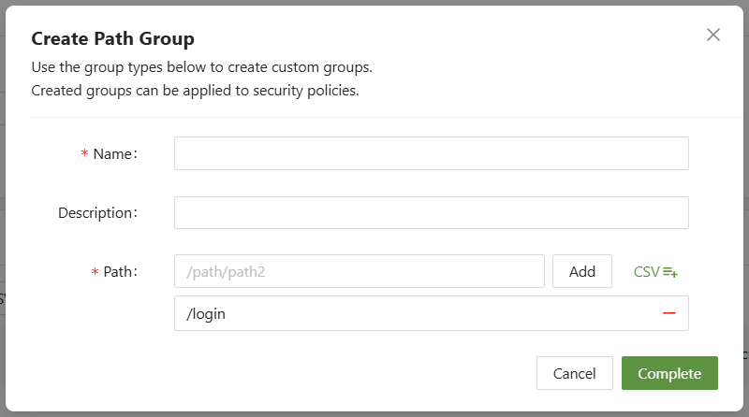Click the 'Created groups can be applied' text

coord(195,91)
